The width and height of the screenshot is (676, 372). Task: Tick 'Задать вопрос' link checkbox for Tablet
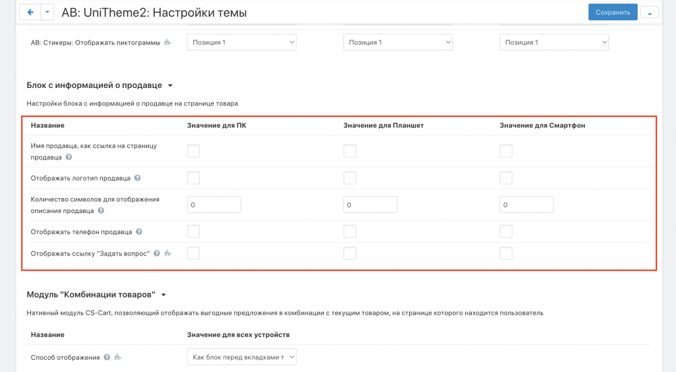349,254
